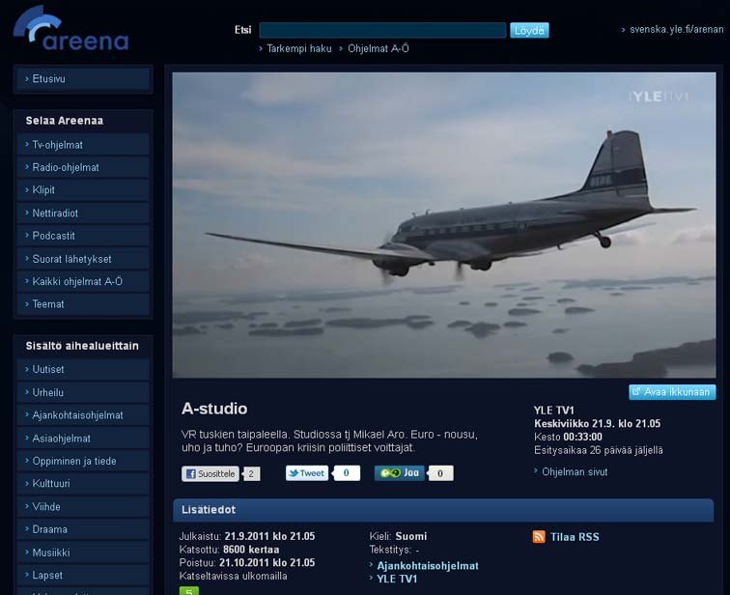
Task: Open Tv-ohjelmat from the sidebar
Action: (x=58, y=145)
